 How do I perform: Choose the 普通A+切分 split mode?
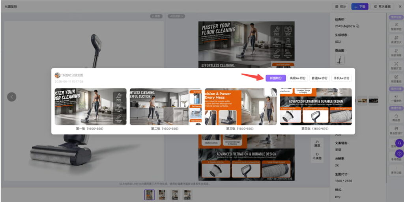click(320, 78)
